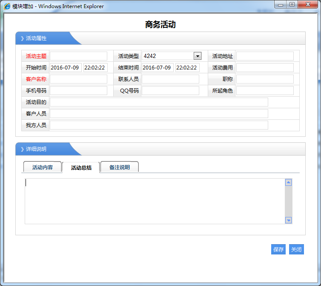
Task: Click the 详细说明 section chevron icon
Action: pyautogui.click(x=22, y=149)
